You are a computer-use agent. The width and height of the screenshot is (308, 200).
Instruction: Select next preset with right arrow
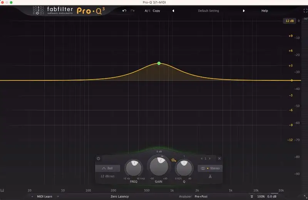click(244, 11)
